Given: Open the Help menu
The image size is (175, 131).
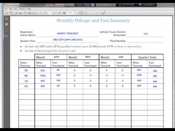Looking at the screenshot, I should (x=29, y=9).
